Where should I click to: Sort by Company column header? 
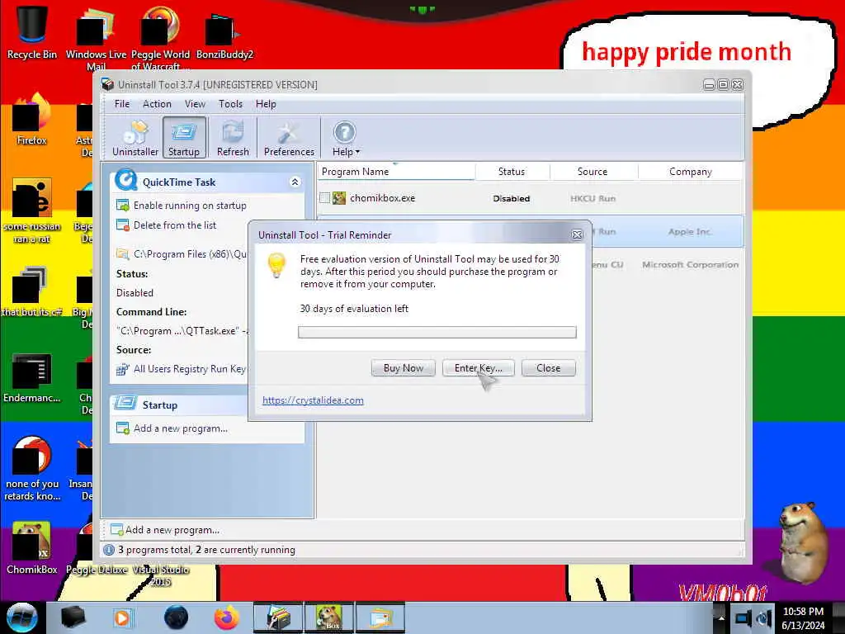tap(691, 172)
